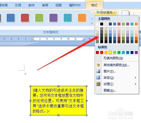Click the paint bucket shape fill icon
The height and width of the screenshot is (123, 141).
click(97, 12)
